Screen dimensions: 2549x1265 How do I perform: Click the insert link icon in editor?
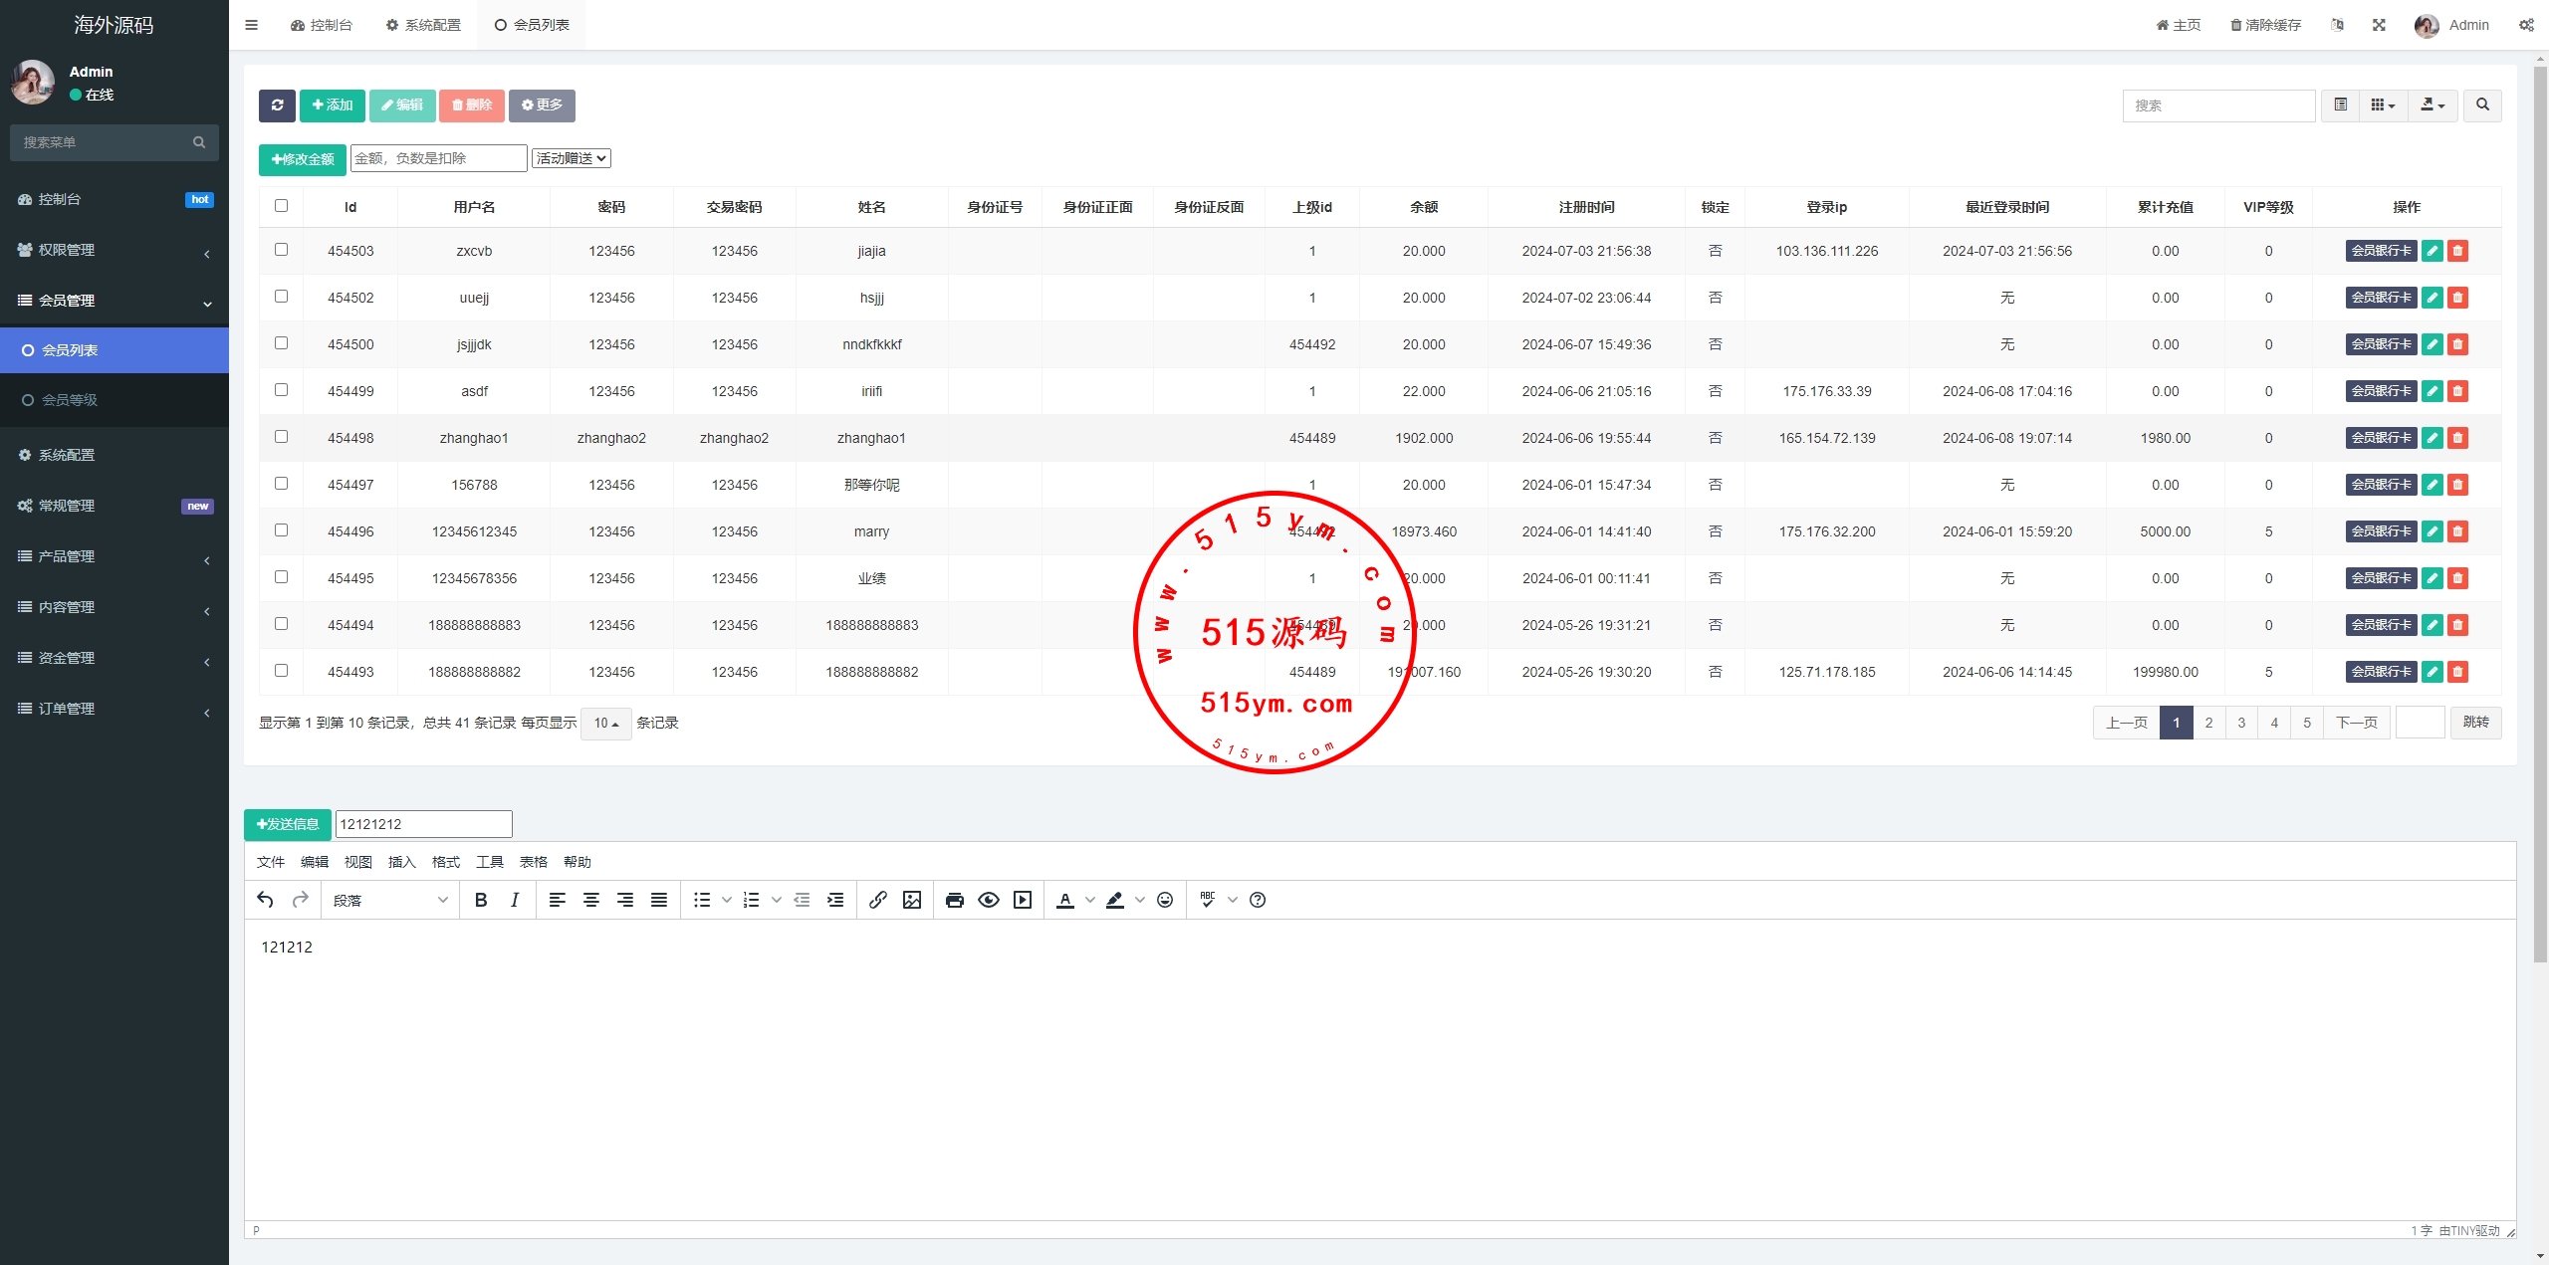point(877,900)
